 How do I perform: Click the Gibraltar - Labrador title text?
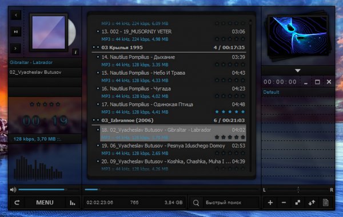point(31,62)
